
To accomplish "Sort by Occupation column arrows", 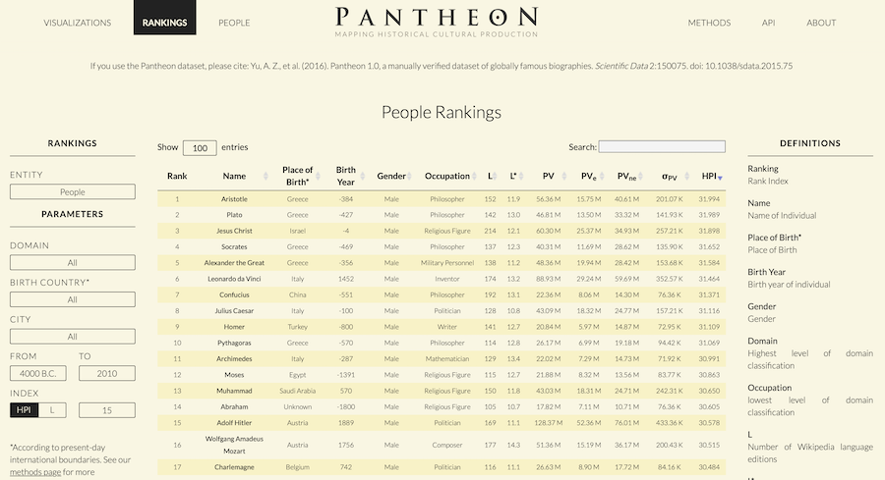I will click(473, 177).
